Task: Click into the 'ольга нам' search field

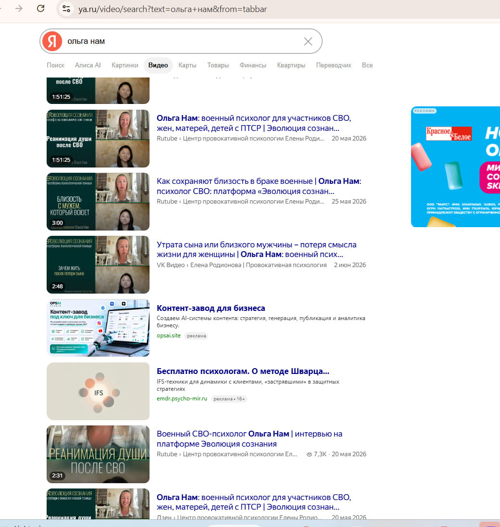Action: (181, 41)
